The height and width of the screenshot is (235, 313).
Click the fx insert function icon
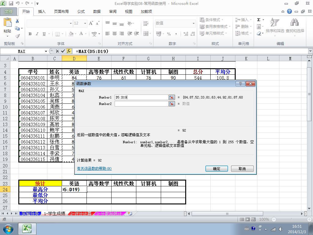point(69,51)
